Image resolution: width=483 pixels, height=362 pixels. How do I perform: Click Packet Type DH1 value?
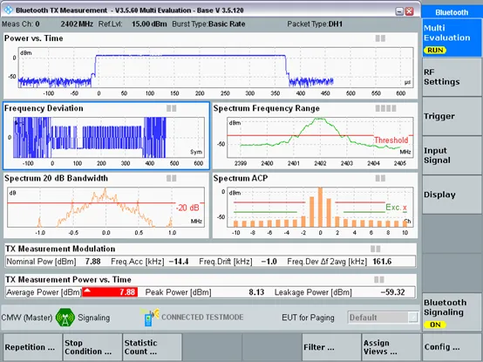(336, 24)
